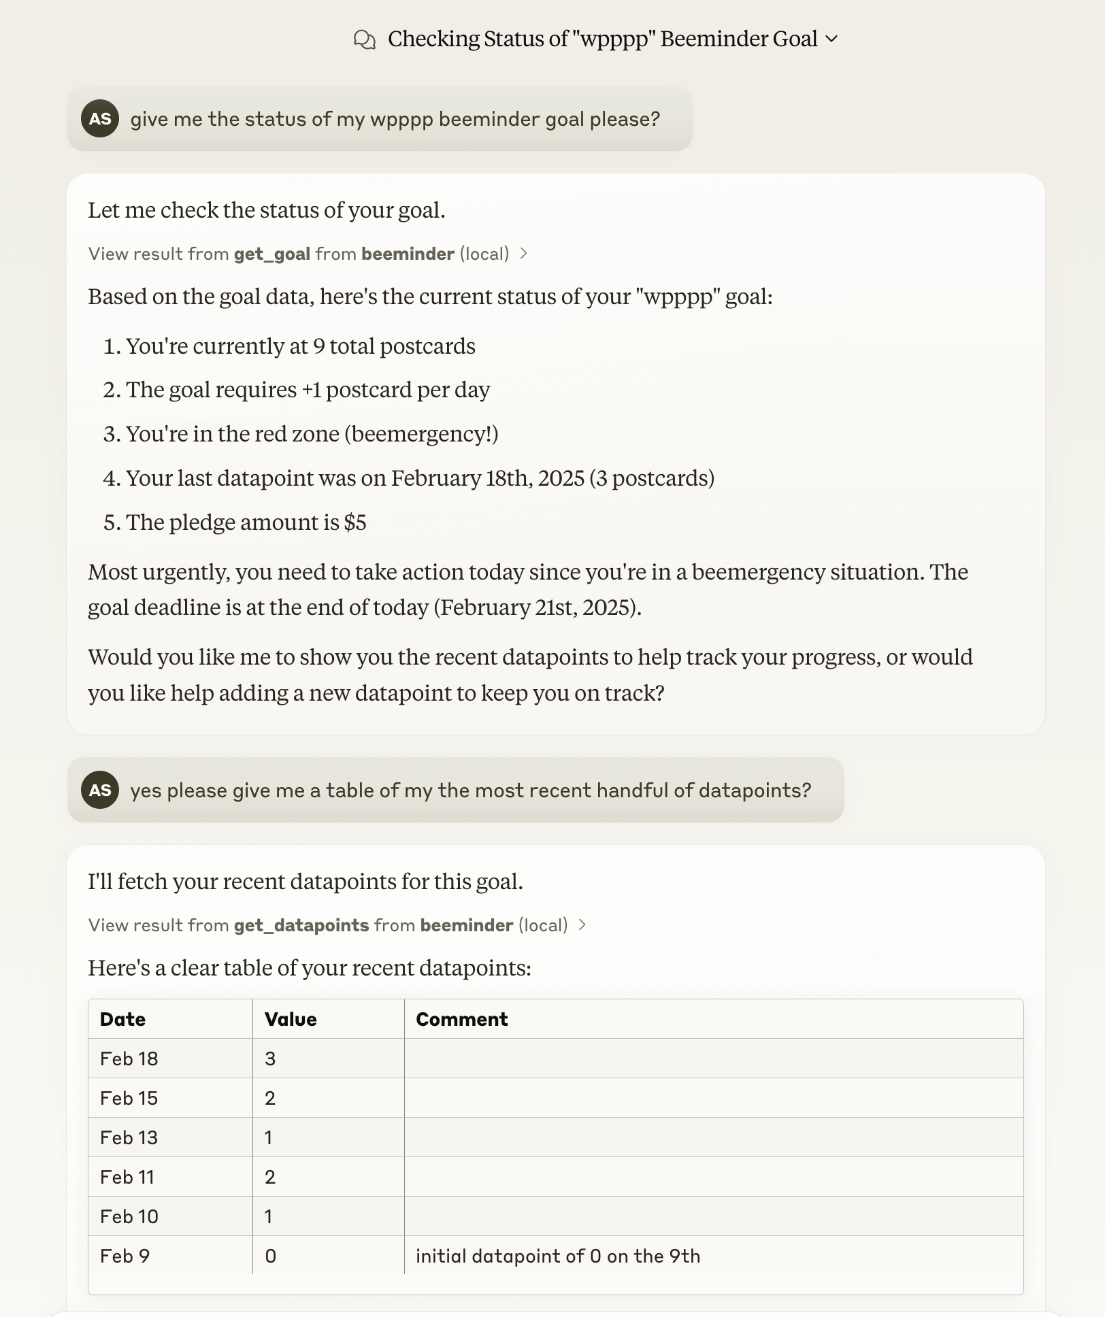Click the red zone beemergency list item
Viewport: 1105px width, 1317px height.
pyautogui.click(x=312, y=434)
